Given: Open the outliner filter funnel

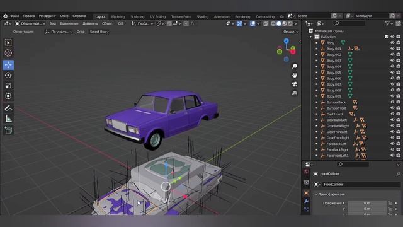Looking at the screenshot, I should [387, 23].
